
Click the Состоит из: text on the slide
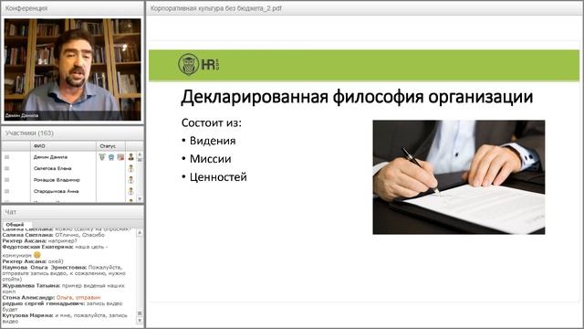[211, 122]
